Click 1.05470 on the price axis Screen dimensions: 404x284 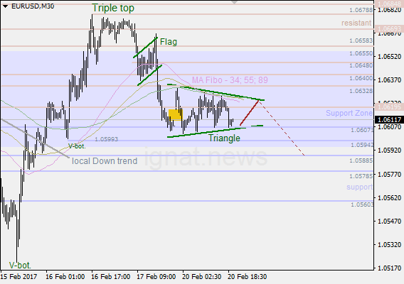(x=389, y=221)
